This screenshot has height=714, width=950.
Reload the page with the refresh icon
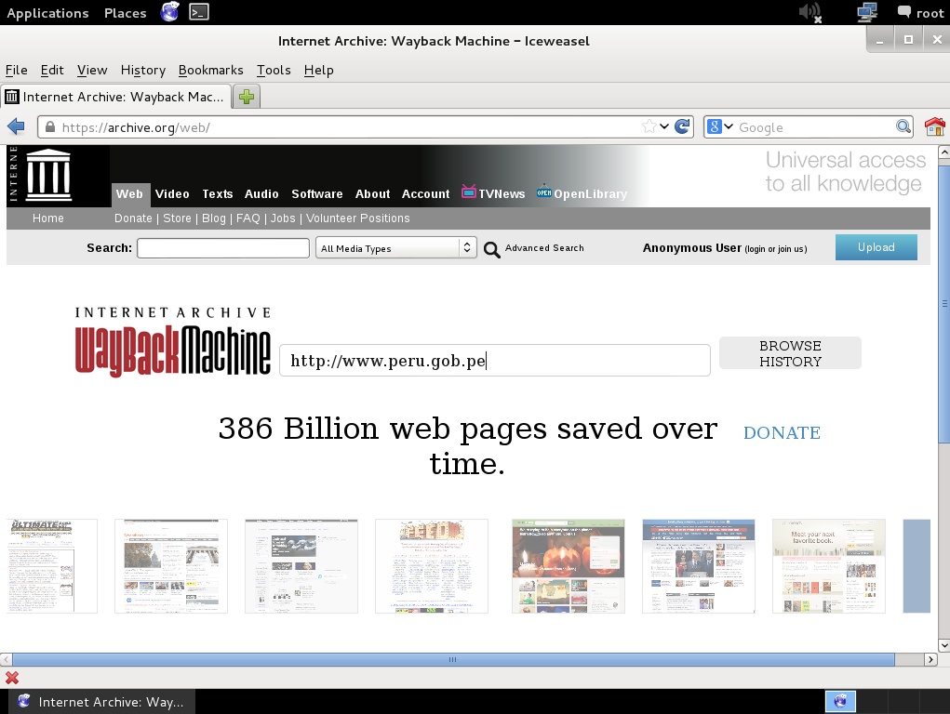683,127
